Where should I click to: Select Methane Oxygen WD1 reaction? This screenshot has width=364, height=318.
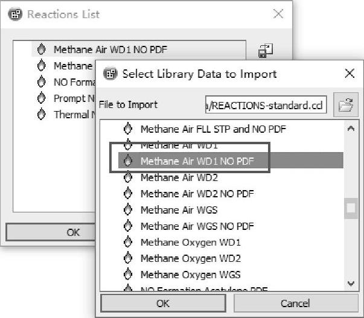click(191, 243)
